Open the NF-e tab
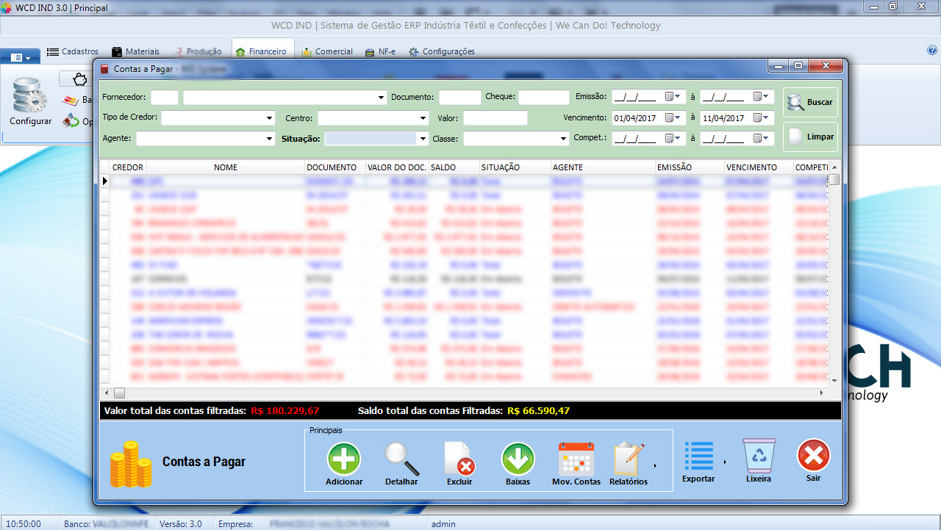 pos(379,51)
